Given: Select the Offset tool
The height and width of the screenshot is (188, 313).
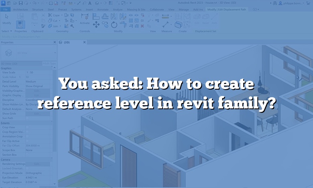Looking at the screenshot, I should (x=105, y=16).
